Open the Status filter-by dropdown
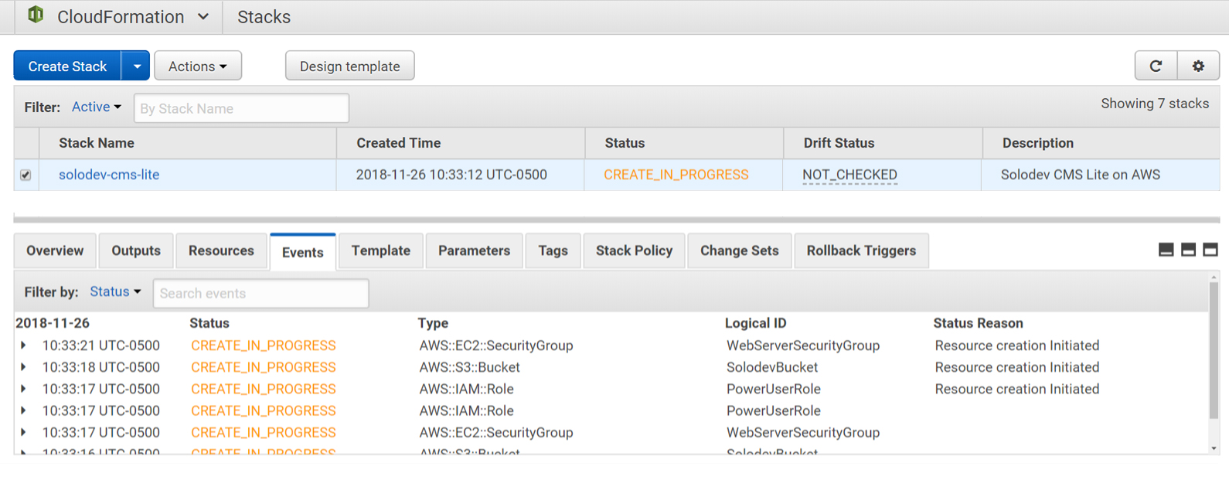The width and height of the screenshot is (1229, 480). 115,291
